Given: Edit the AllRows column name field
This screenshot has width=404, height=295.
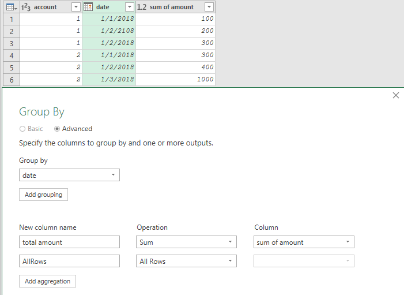Looking at the screenshot, I should click(69, 261).
